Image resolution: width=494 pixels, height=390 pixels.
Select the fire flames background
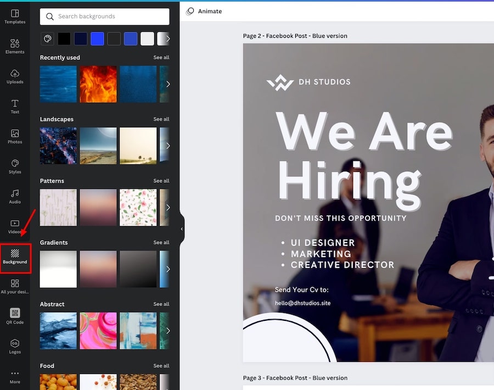[98, 84]
